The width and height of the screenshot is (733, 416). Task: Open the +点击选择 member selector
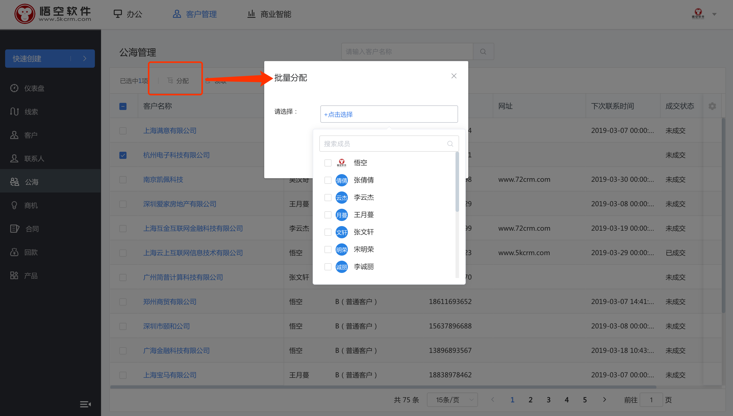pos(389,114)
